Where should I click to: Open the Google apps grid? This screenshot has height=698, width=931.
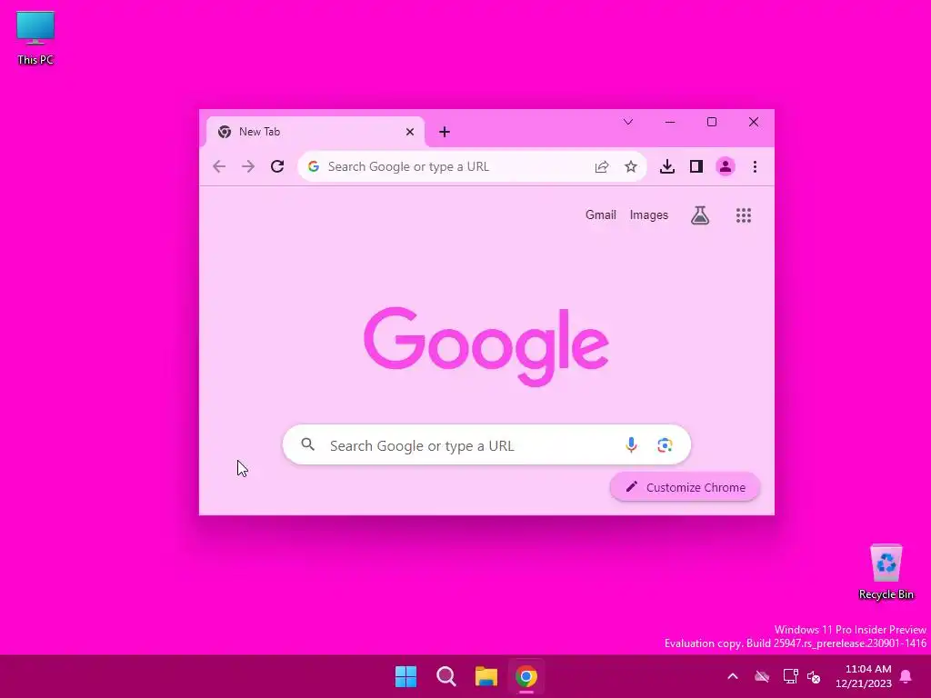coord(744,214)
